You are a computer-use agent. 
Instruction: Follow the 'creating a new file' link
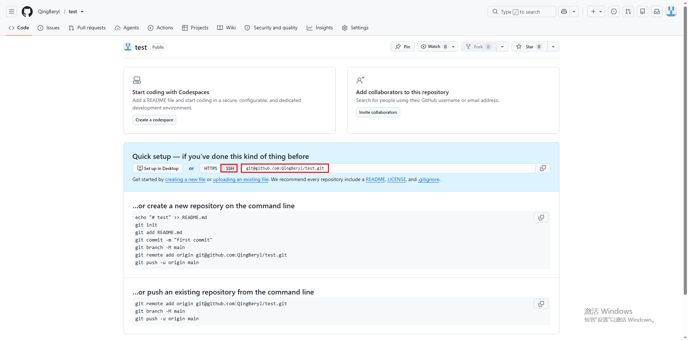tap(185, 179)
